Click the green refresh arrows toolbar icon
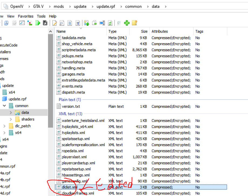Viewport: 248px width, 196px height. [x=110, y=23]
